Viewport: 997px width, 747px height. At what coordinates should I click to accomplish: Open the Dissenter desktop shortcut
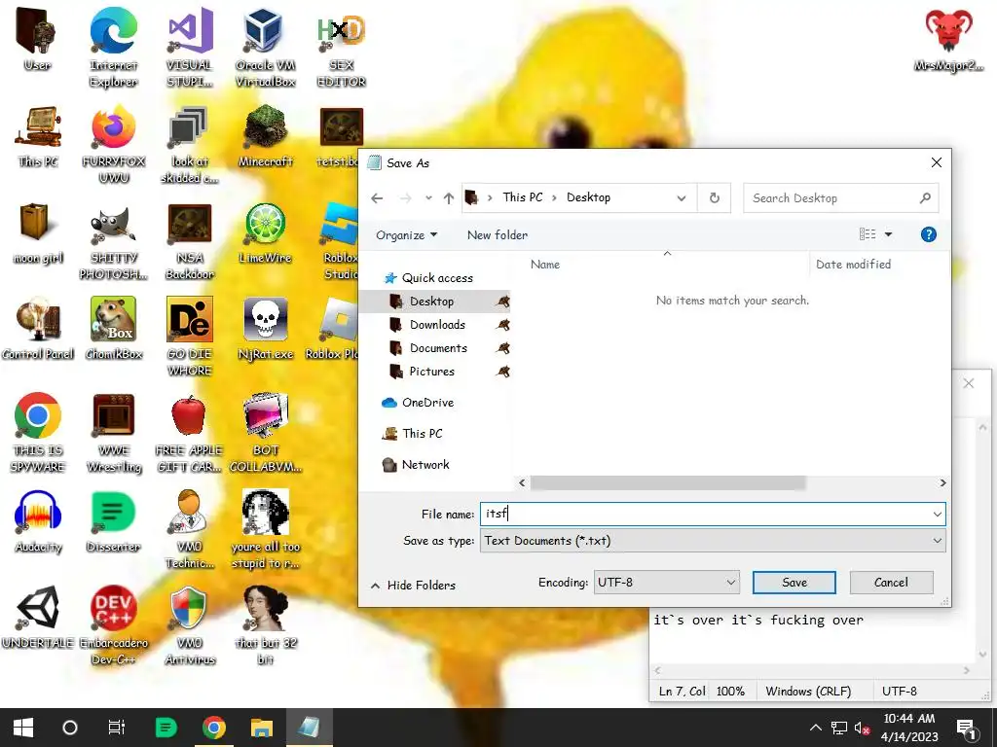(x=114, y=522)
